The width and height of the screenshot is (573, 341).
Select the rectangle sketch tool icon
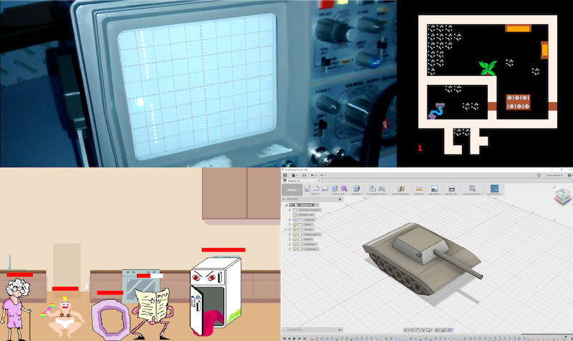325,189
